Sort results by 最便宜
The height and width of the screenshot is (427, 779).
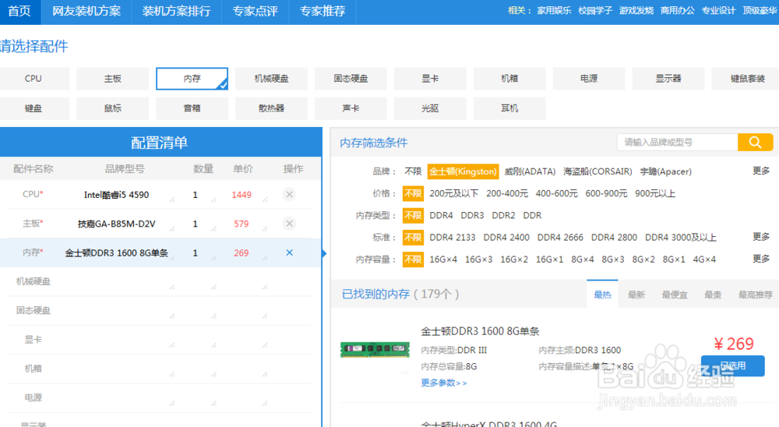pos(675,295)
